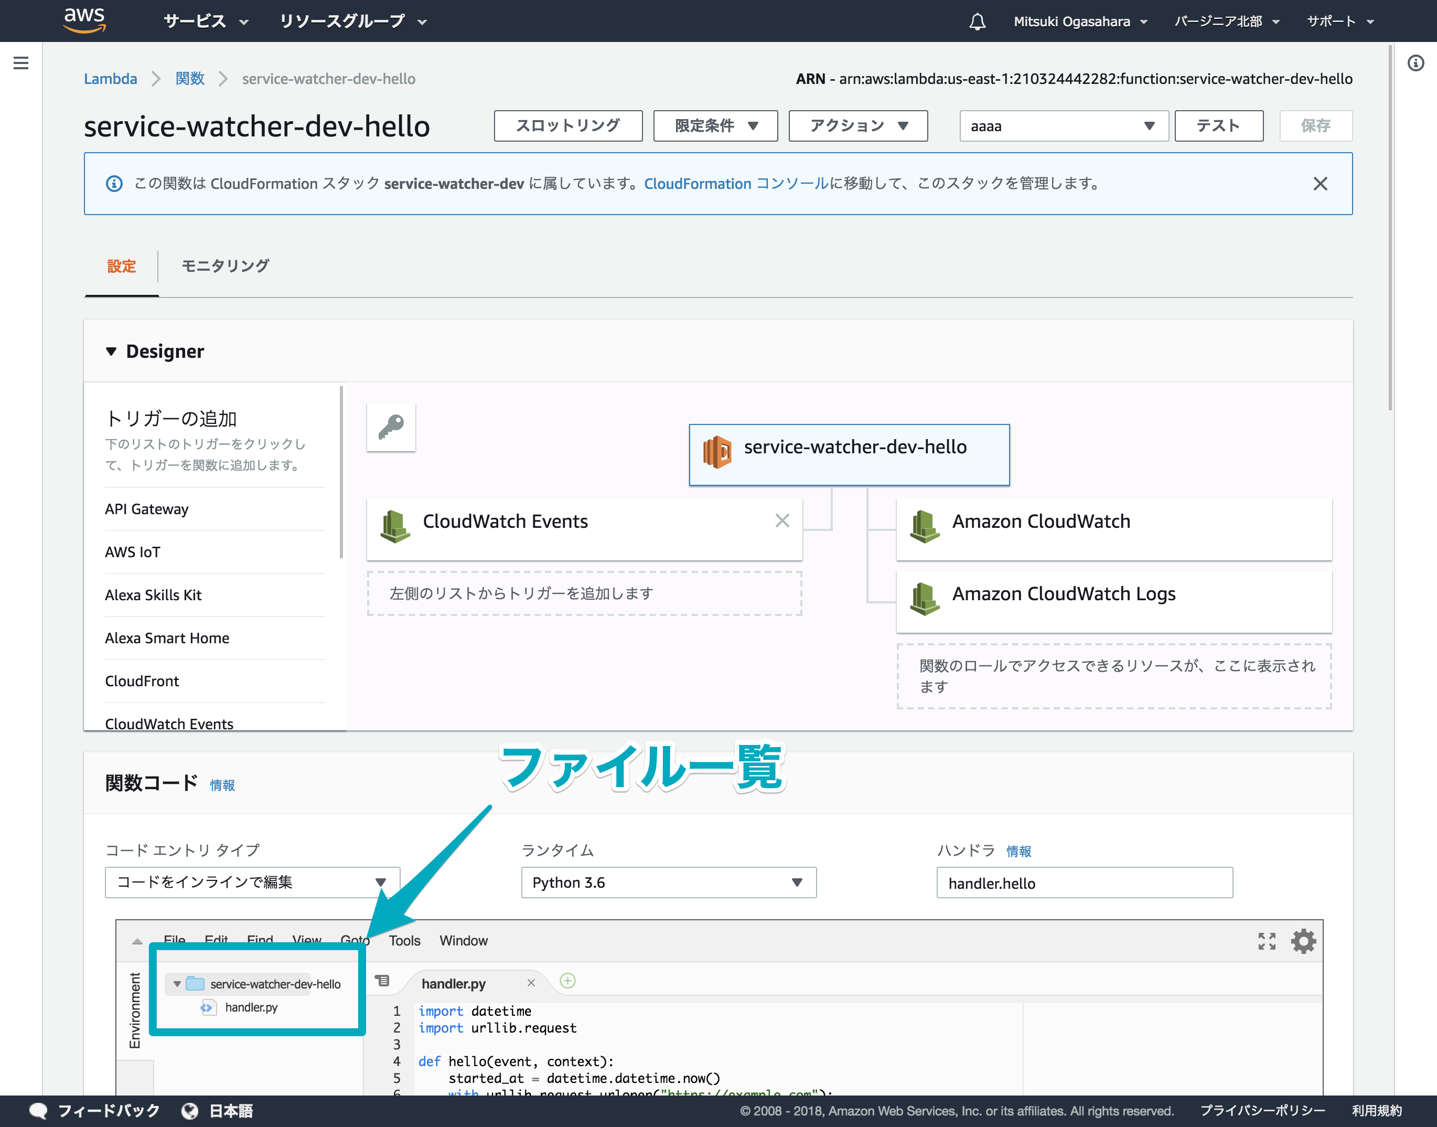Open the リソースグループ menu
This screenshot has height=1127, width=1437.
coord(353,22)
